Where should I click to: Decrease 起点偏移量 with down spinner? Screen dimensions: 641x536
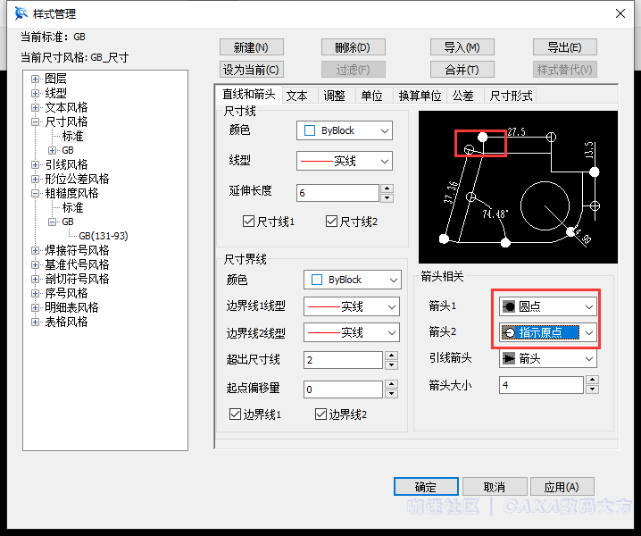coord(392,394)
